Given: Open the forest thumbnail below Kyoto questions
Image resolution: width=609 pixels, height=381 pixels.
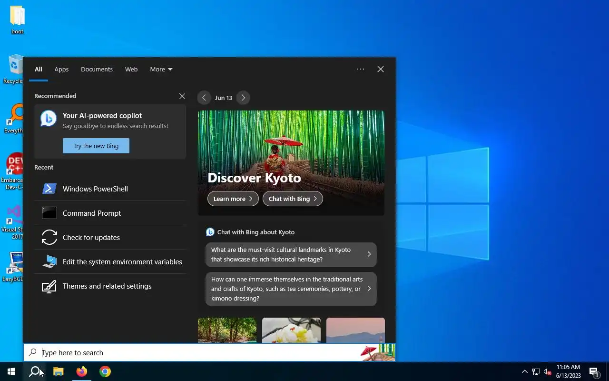Looking at the screenshot, I should click(x=227, y=330).
